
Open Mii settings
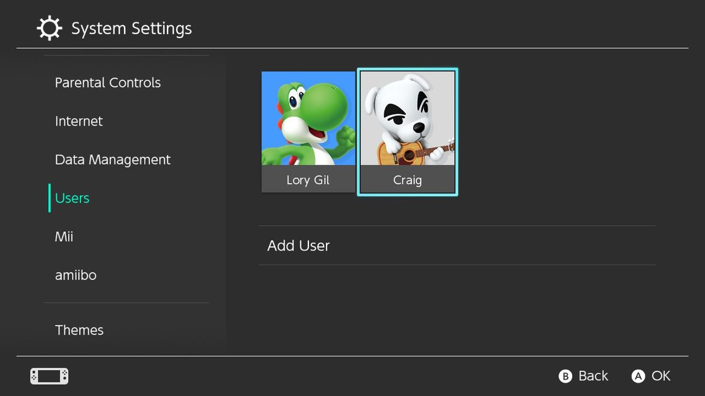click(64, 236)
